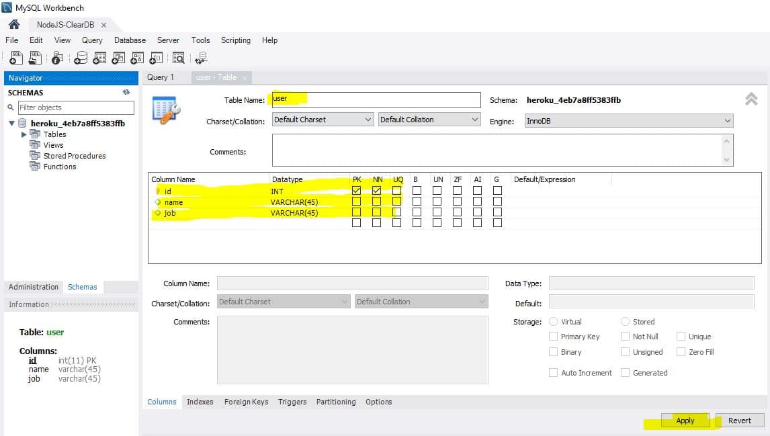This screenshot has width=770, height=436.
Task: Go to the home screen icon
Action: [x=14, y=24]
